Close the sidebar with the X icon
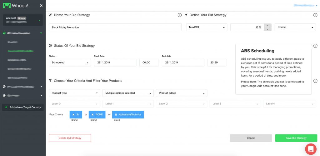Image resolution: width=320 pixels, height=156 pixels. click(x=41, y=6)
